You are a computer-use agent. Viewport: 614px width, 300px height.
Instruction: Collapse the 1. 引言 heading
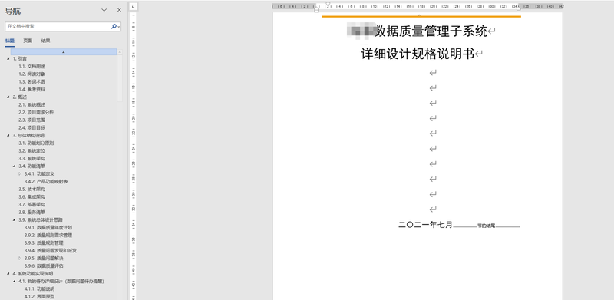coord(8,59)
